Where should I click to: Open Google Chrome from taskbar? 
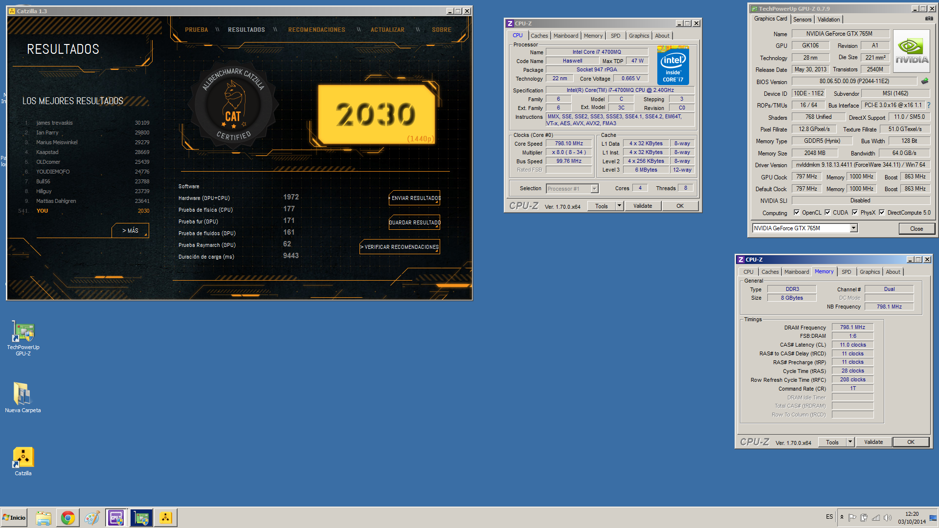click(67, 518)
